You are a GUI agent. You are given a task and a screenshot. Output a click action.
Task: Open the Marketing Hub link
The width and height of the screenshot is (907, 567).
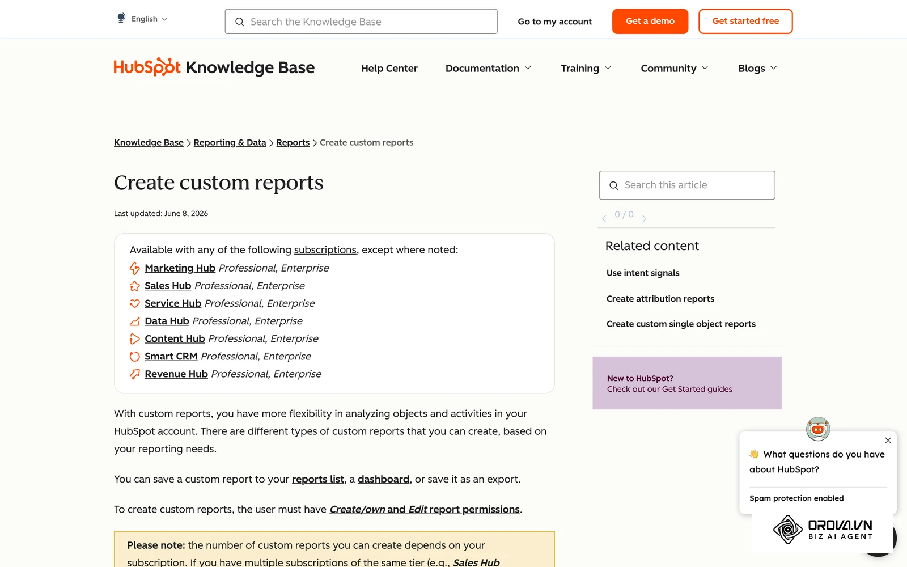pos(180,268)
